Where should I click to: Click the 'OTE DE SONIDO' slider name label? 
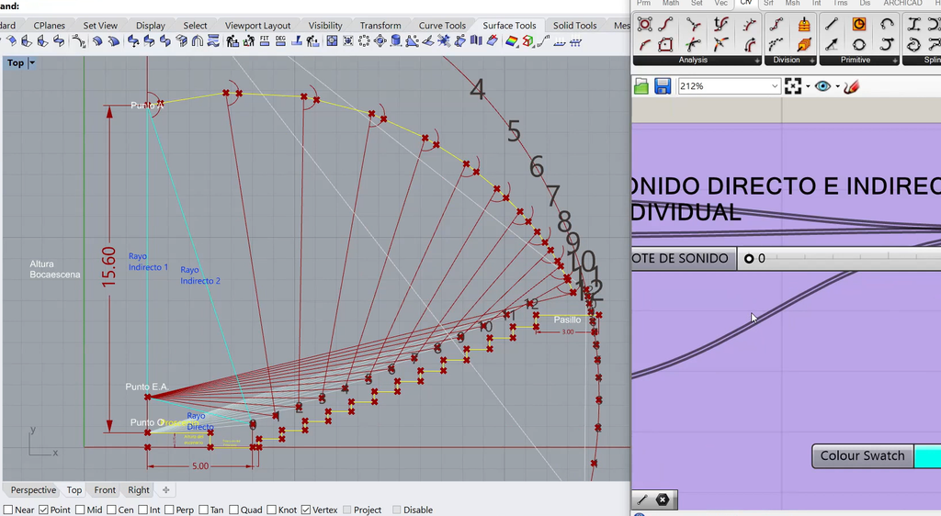[684, 258]
